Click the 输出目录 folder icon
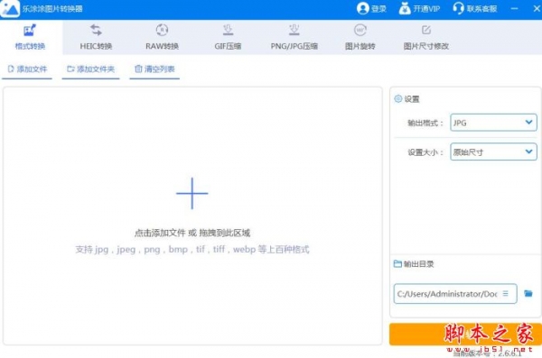This screenshot has width=542, height=358. pyautogui.click(x=397, y=263)
